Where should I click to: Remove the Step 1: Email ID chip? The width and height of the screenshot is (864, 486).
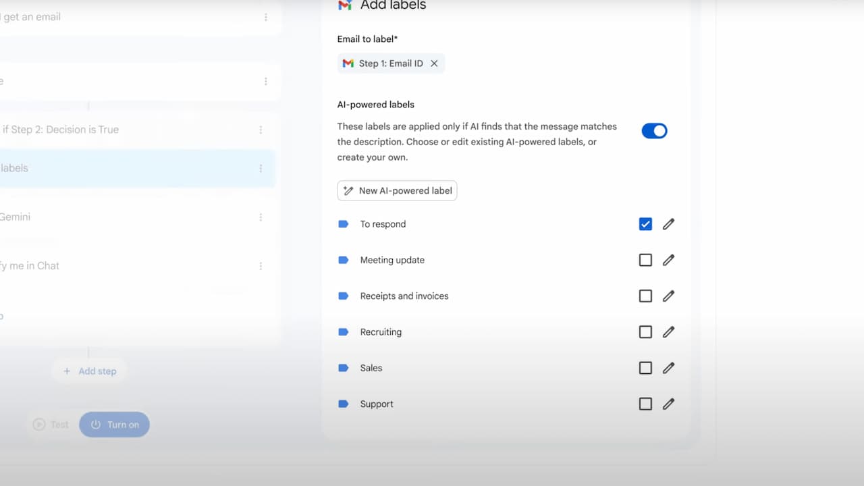tap(435, 63)
